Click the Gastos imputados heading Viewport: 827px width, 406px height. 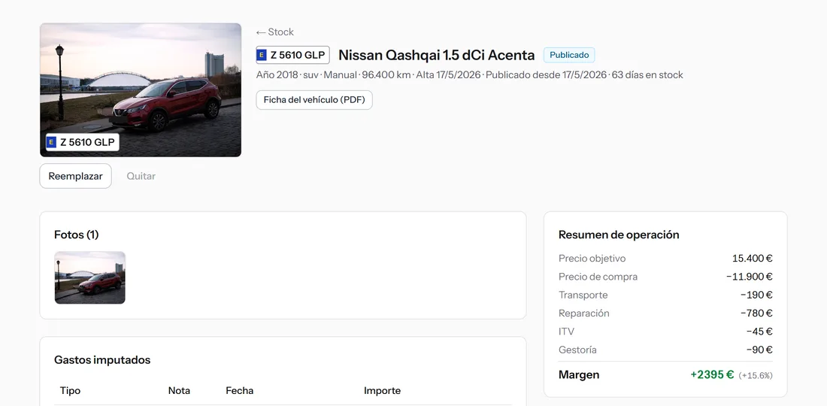[102, 360]
